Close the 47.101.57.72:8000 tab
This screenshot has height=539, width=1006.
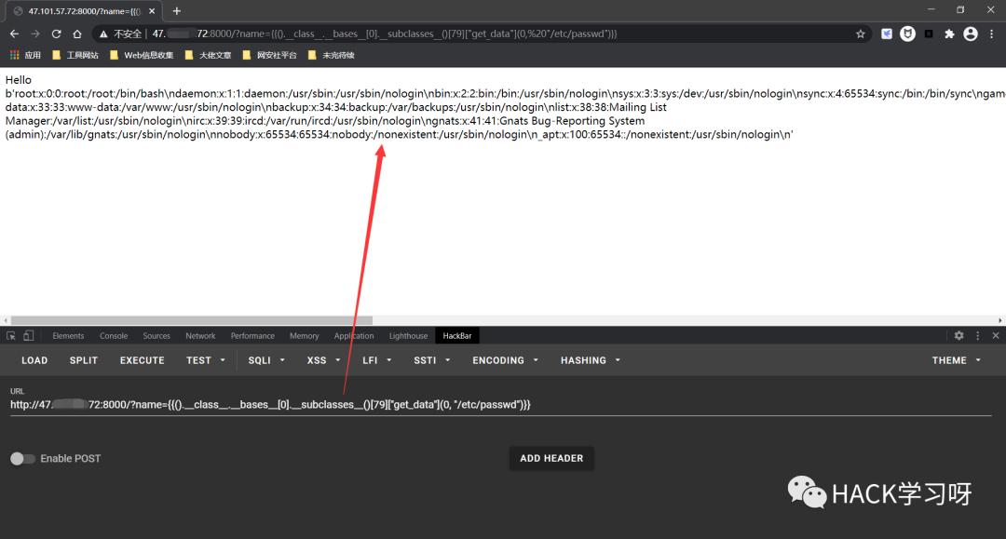152,11
